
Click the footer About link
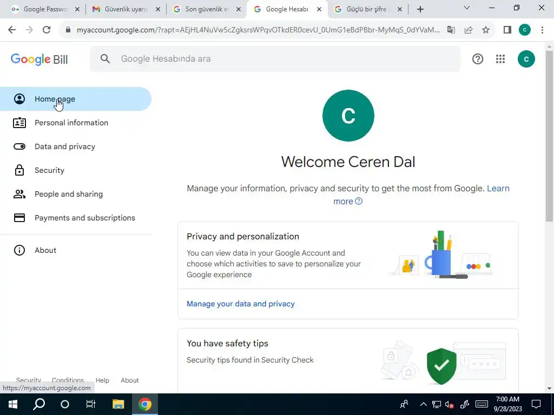pyautogui.click(x=130, y=380)
